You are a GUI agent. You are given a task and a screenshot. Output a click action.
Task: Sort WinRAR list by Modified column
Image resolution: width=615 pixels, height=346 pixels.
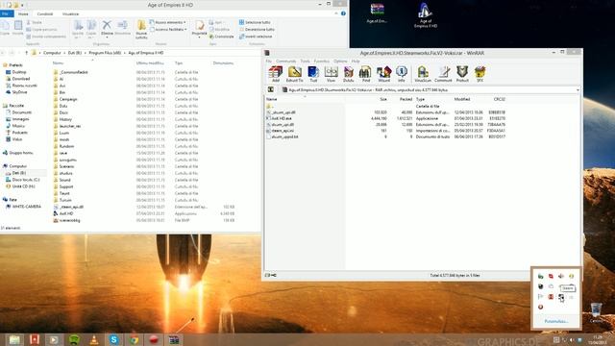tap(462, 99)
